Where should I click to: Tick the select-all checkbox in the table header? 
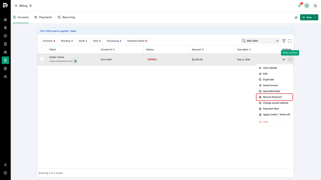42,49
